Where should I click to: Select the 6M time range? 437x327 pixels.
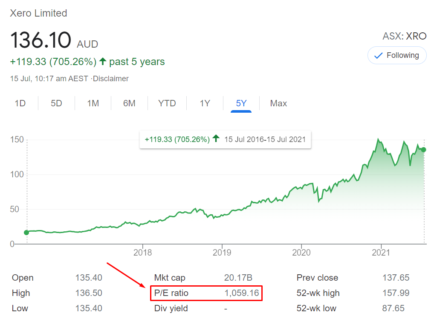(129, 103)
